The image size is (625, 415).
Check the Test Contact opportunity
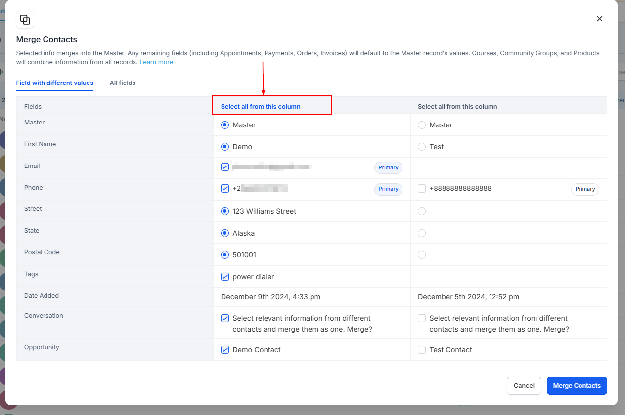(422, 350)
